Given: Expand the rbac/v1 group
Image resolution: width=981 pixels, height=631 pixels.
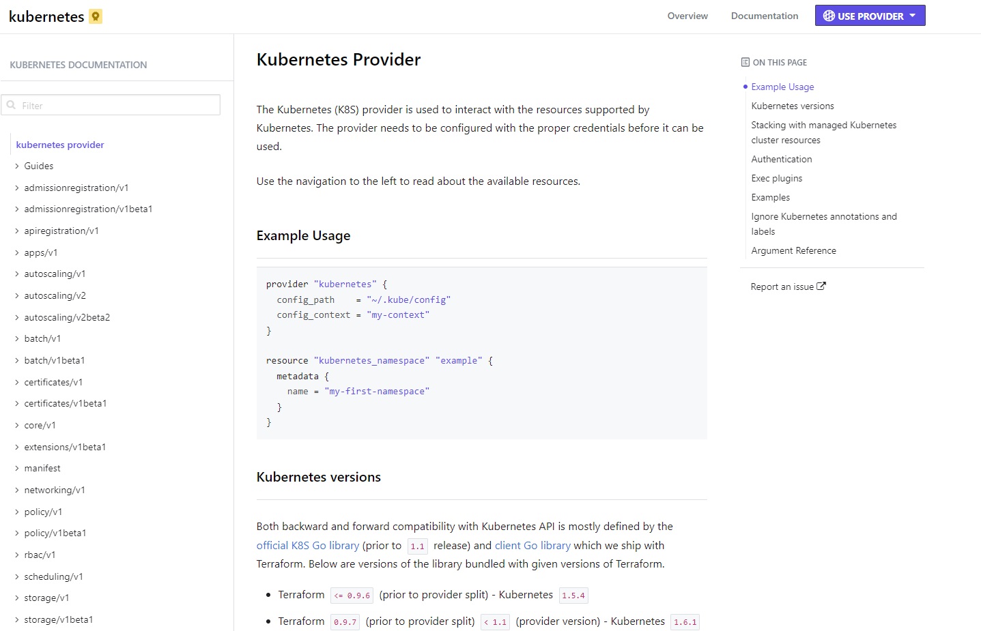Looking at the screenshot, I should pyautogui.click(x=17, y=555).
